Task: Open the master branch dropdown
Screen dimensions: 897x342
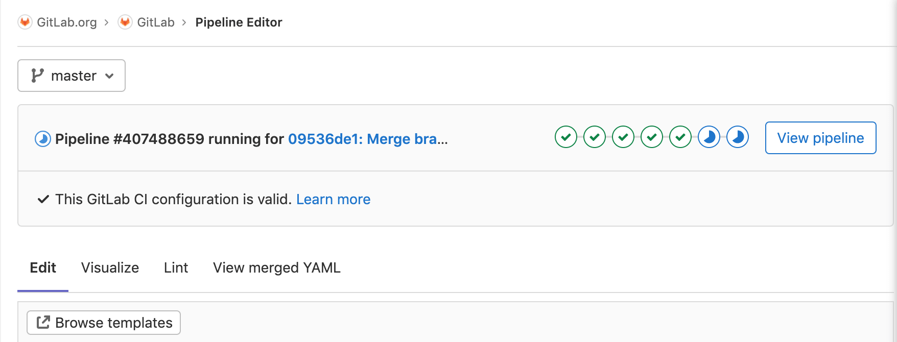Action: (x=71, y=75)
